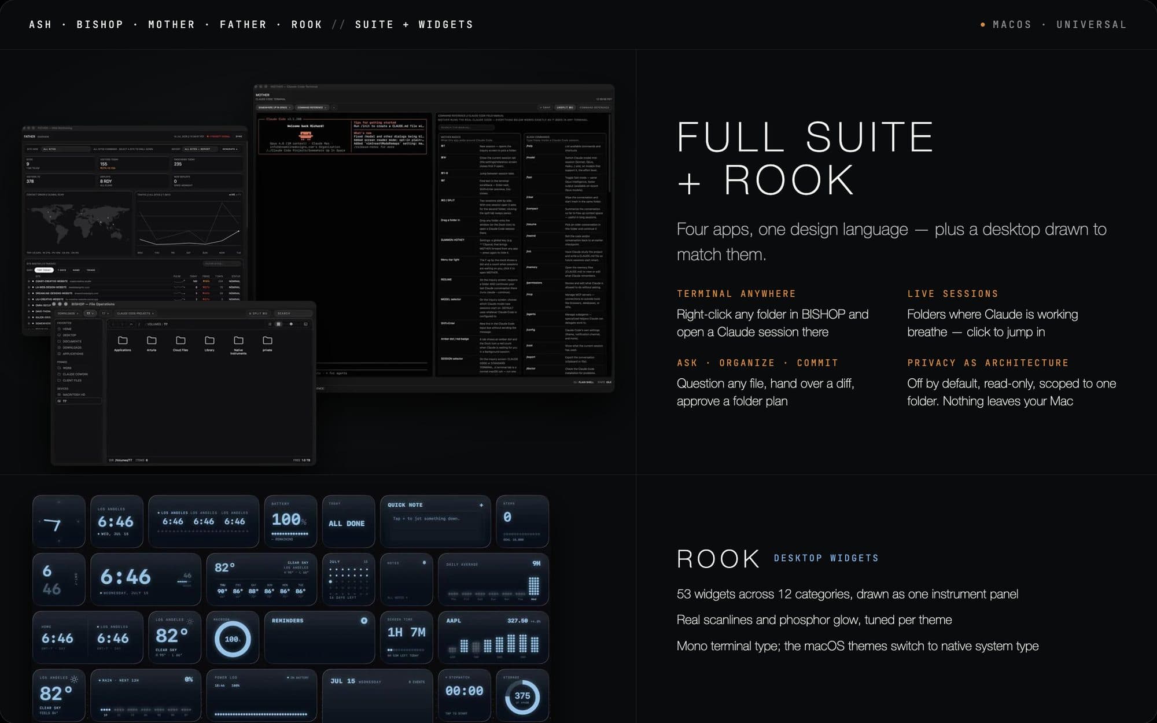Open the active T7 tab dropdown in BISHOP
The image size is (1157, 723).
point(90,313)
